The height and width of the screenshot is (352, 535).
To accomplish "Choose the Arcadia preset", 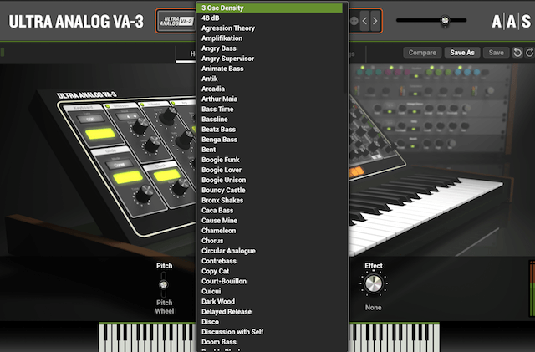I will [269, 89].
